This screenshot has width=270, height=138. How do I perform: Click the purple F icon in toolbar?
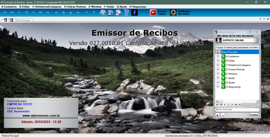coord(134,13)
